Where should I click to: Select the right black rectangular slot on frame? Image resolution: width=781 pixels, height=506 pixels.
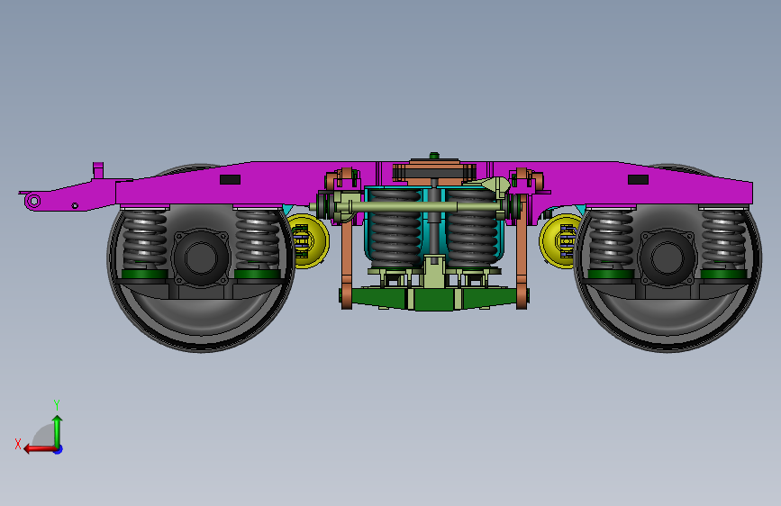[x=638, y=179]
